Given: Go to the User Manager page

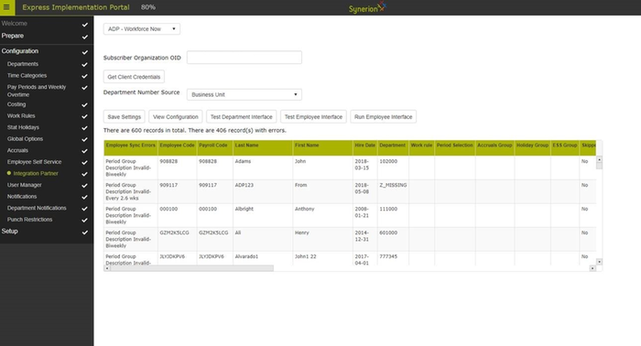Looking at the screenshot, I should click(25, 185).
